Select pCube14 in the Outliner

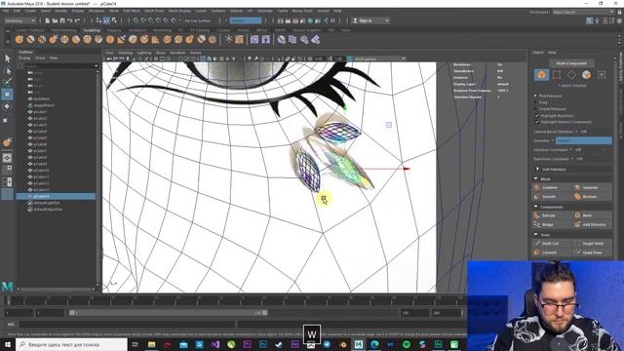click(x=56, y=196)
